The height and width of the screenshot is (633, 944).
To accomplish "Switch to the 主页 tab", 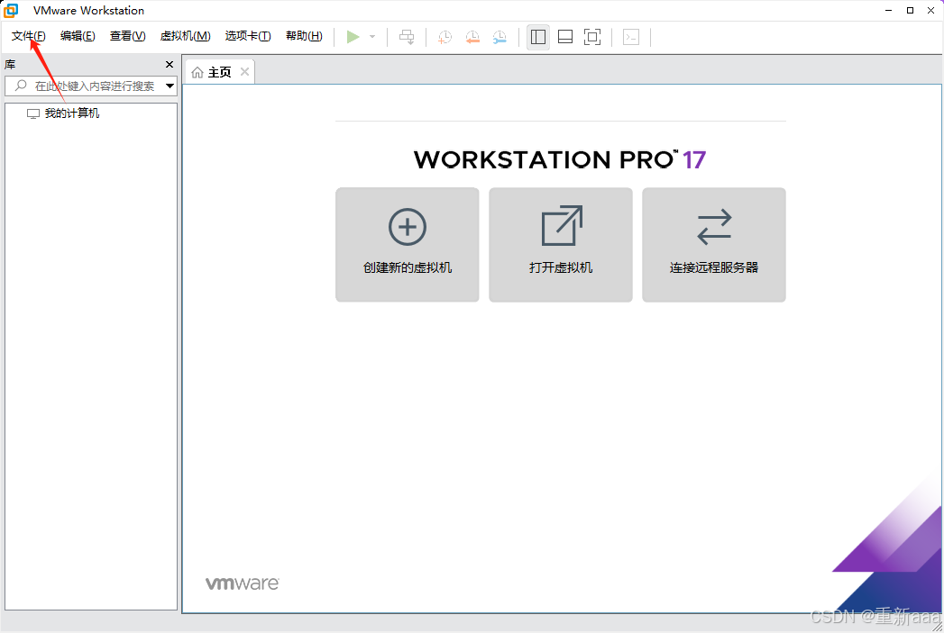I will [x=220, y=72].
